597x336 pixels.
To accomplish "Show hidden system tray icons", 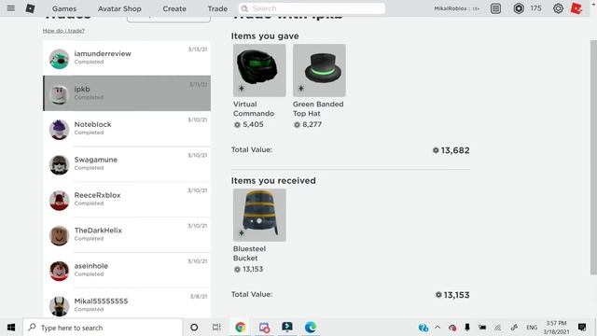I will pos(437,328).
